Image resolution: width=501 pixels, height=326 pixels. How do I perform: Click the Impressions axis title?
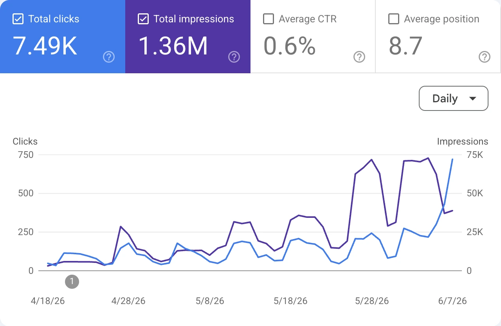463,141
